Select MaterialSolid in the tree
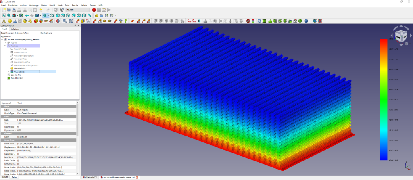 tap(20, 69)
